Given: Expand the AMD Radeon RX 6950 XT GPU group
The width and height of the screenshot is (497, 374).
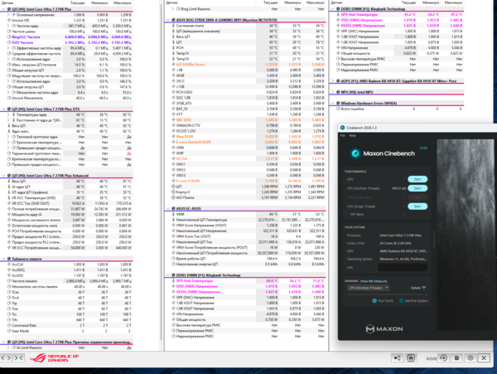Looking at the screenshot, I should tap(332, 81).
